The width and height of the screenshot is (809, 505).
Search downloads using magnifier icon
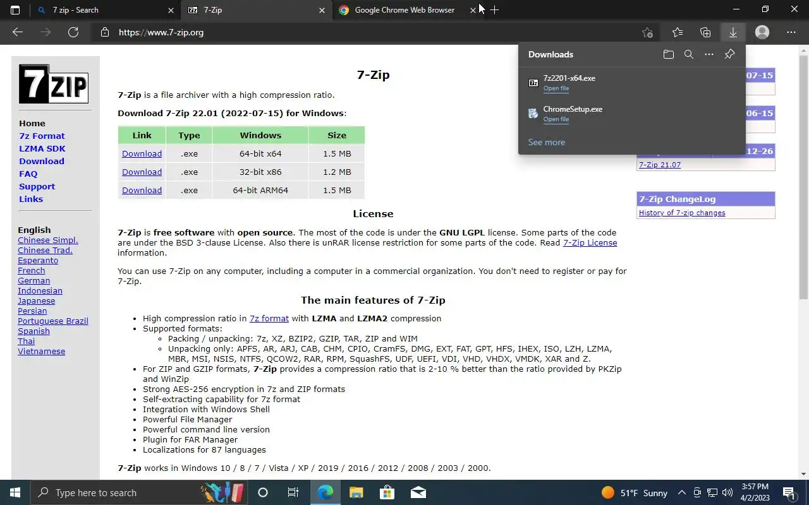(689, 54)
